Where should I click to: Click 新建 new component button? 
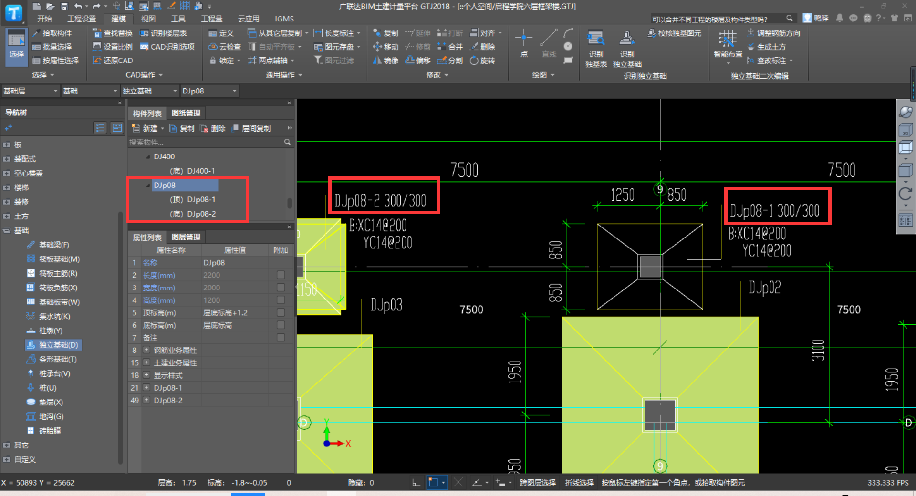(147, 128)
